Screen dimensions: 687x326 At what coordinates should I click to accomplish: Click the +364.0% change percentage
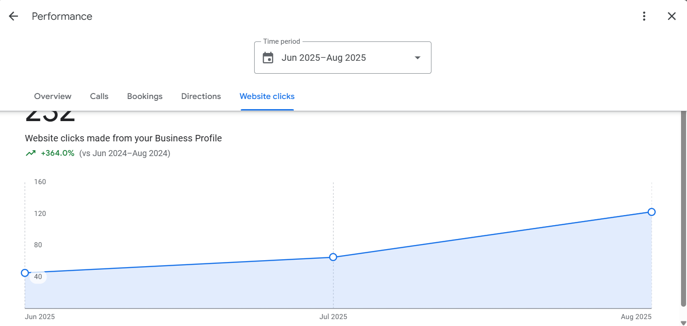58,153
